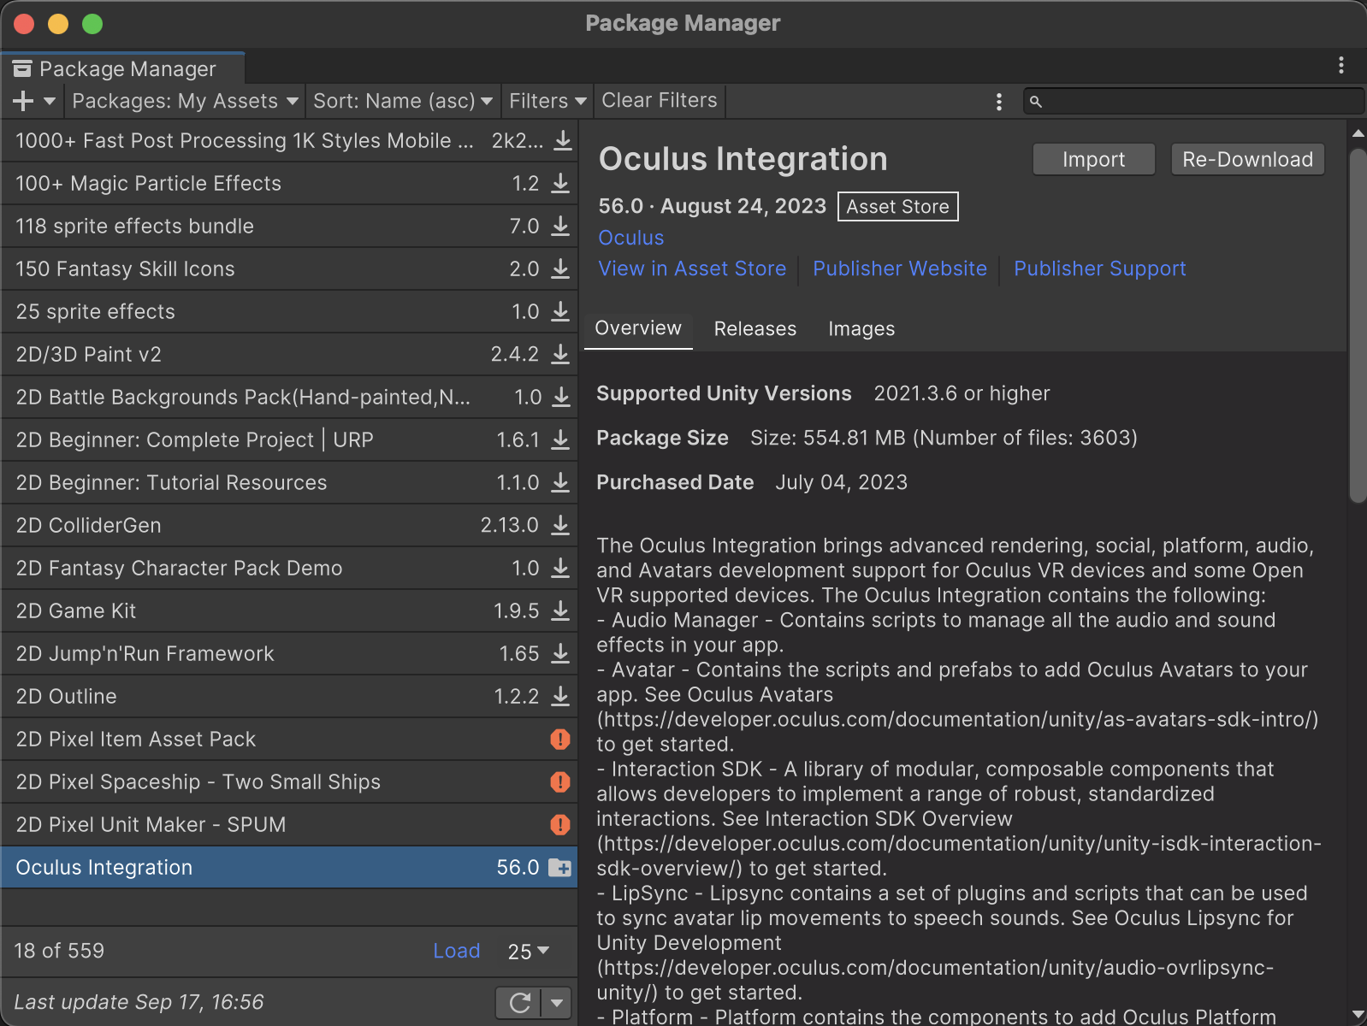The height and width of the screenshot is (1026, 1367).
Task: Click the search magnifier icon
Action: click(x=1035, y=102)
